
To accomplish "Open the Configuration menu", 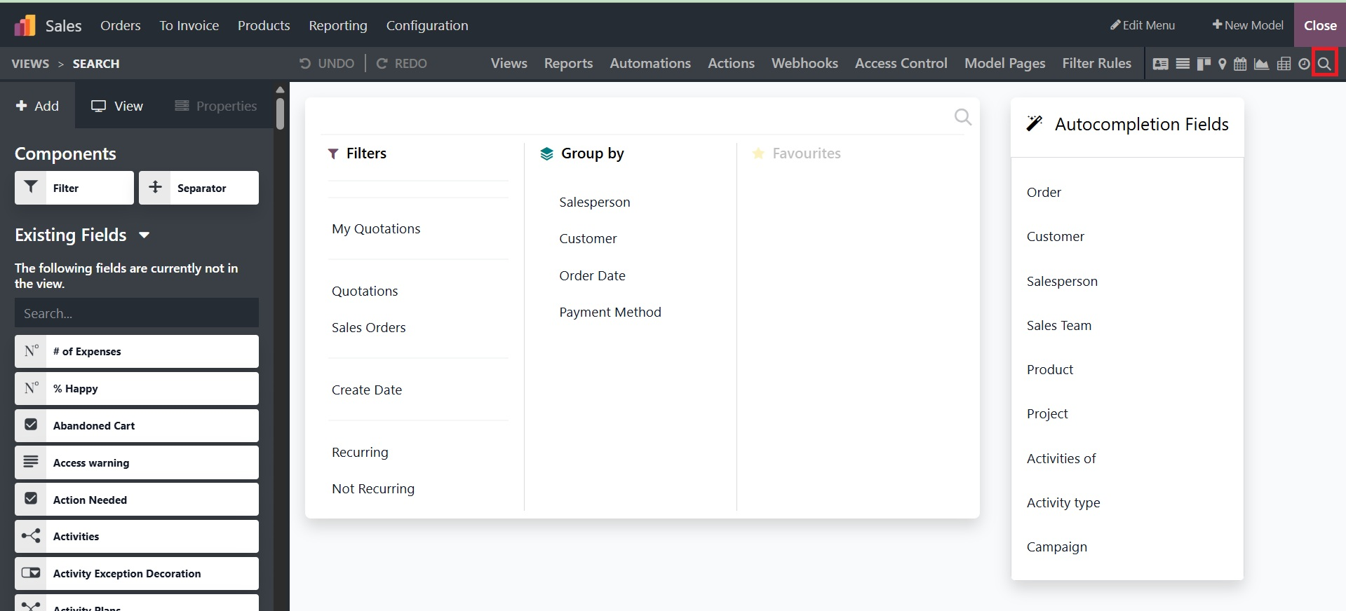I will (x=426, y=26).
